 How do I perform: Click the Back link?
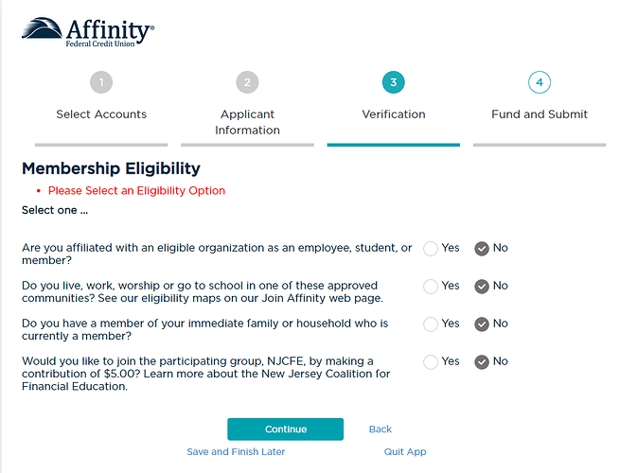[x=380, y=429]
